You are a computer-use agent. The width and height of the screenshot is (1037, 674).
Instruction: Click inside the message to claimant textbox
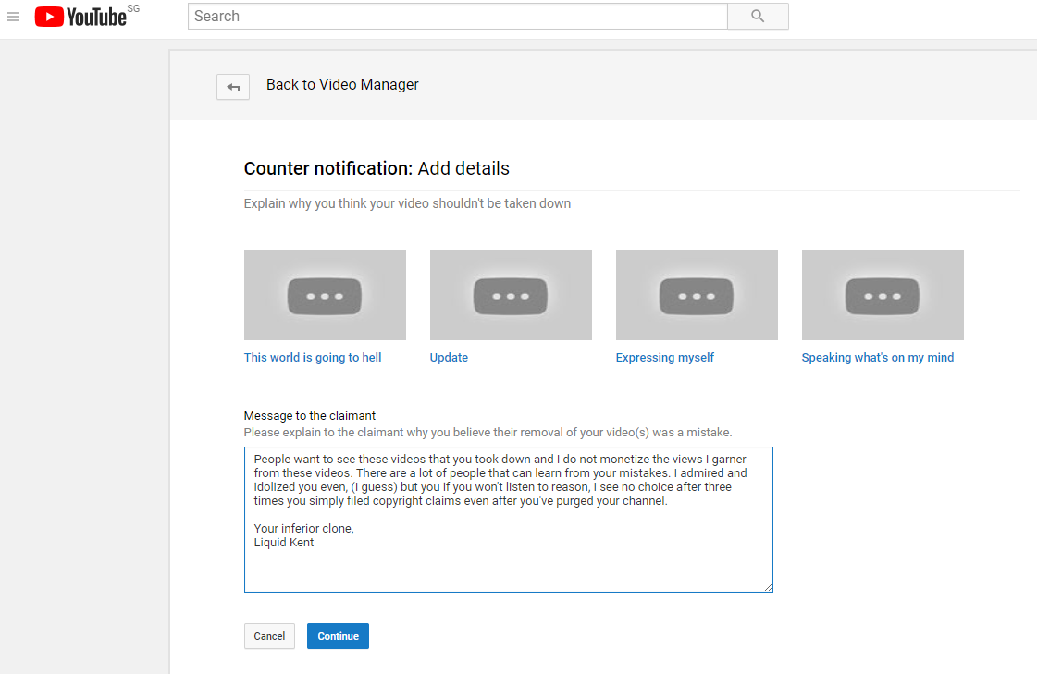[508, 520]
